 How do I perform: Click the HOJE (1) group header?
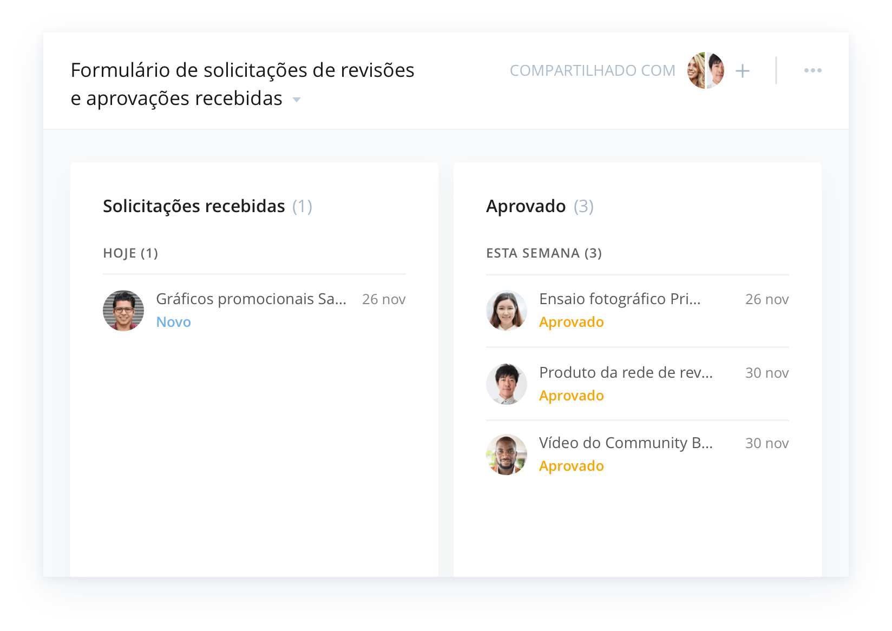pos(130,253)
